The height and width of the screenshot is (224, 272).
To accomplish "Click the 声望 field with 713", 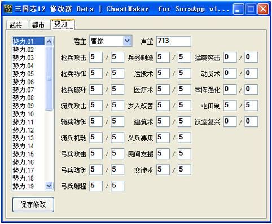I will 174,41.
